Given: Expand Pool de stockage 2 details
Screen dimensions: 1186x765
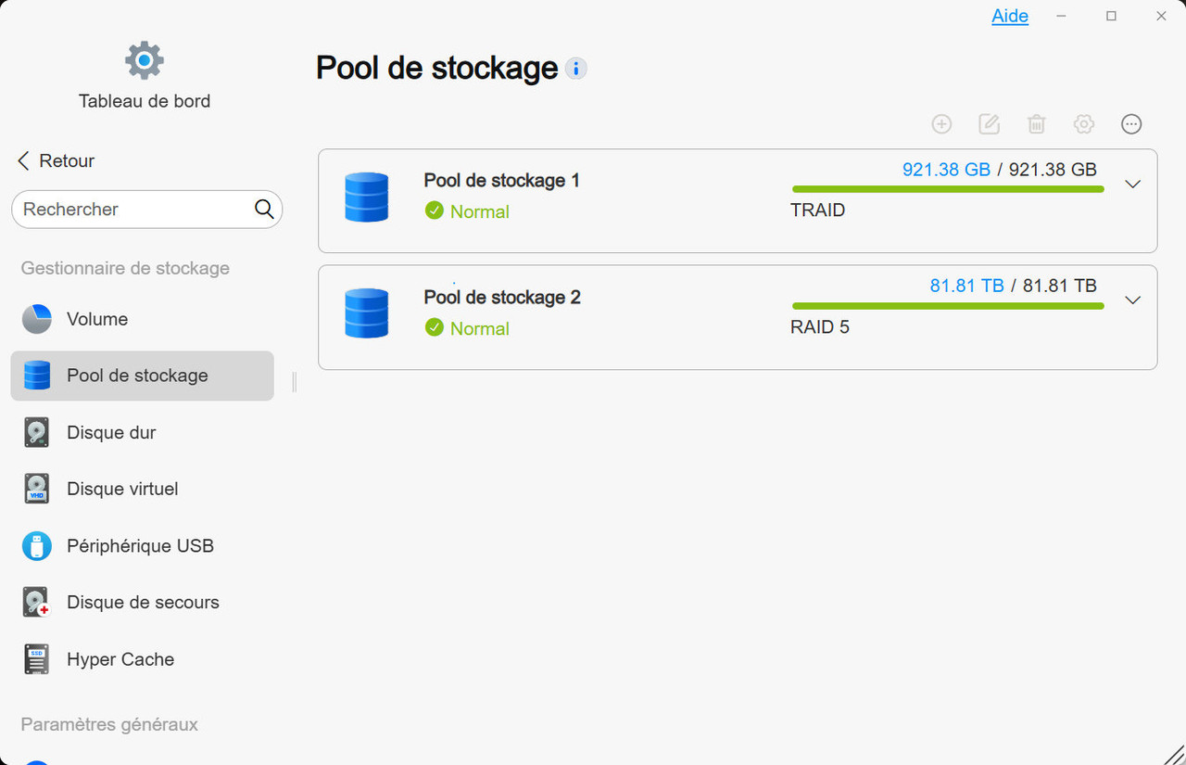Looking at the screenshot, I should click(x=1132, y=300).
